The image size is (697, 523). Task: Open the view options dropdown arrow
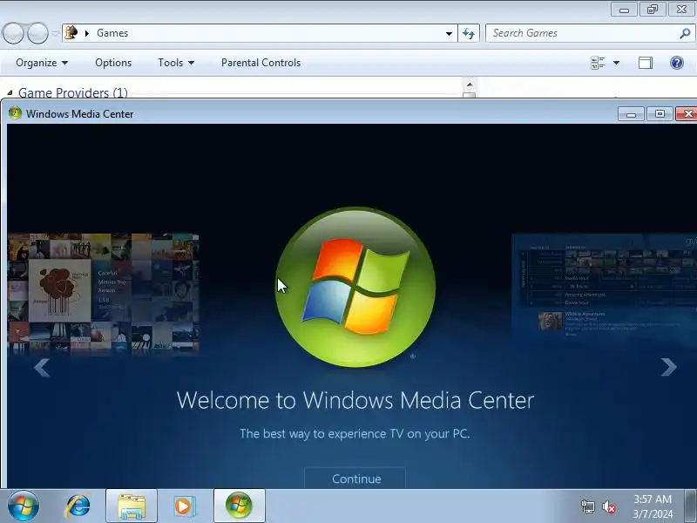(617, 63)
